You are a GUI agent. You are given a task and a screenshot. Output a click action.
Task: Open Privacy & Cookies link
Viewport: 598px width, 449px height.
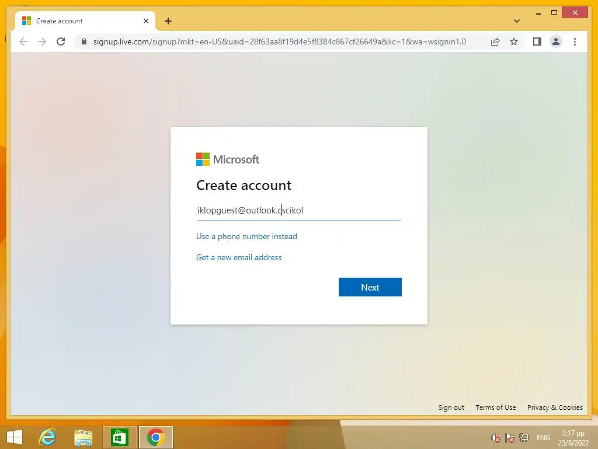click(555, 407)
